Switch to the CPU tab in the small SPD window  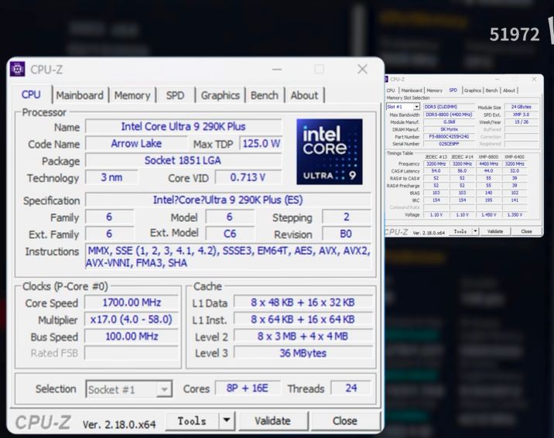tap(391, 91)
